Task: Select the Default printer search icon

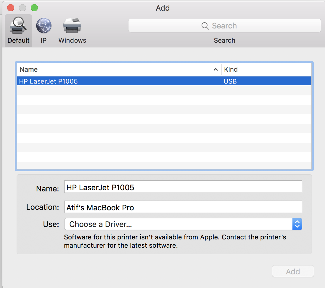Action: tap(18, 31)
